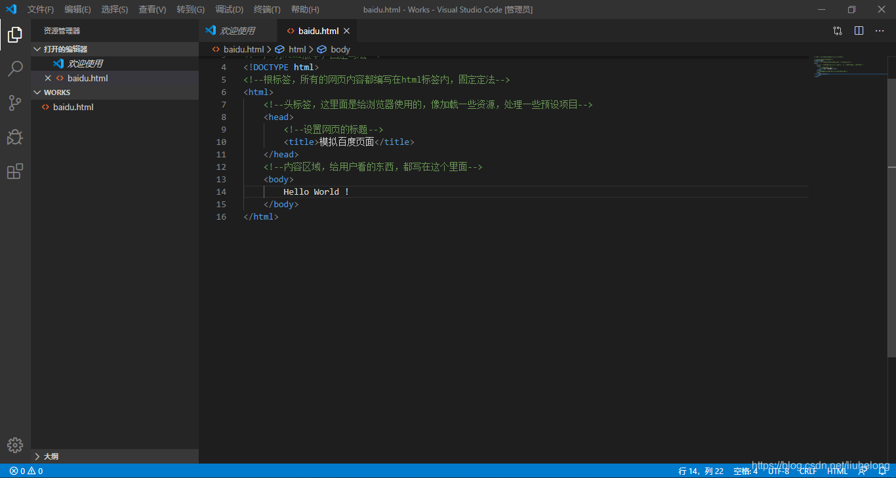Select the baidu.html editor tab
The height and width of the screenshot is (478, 896).
tap(318, 31)
